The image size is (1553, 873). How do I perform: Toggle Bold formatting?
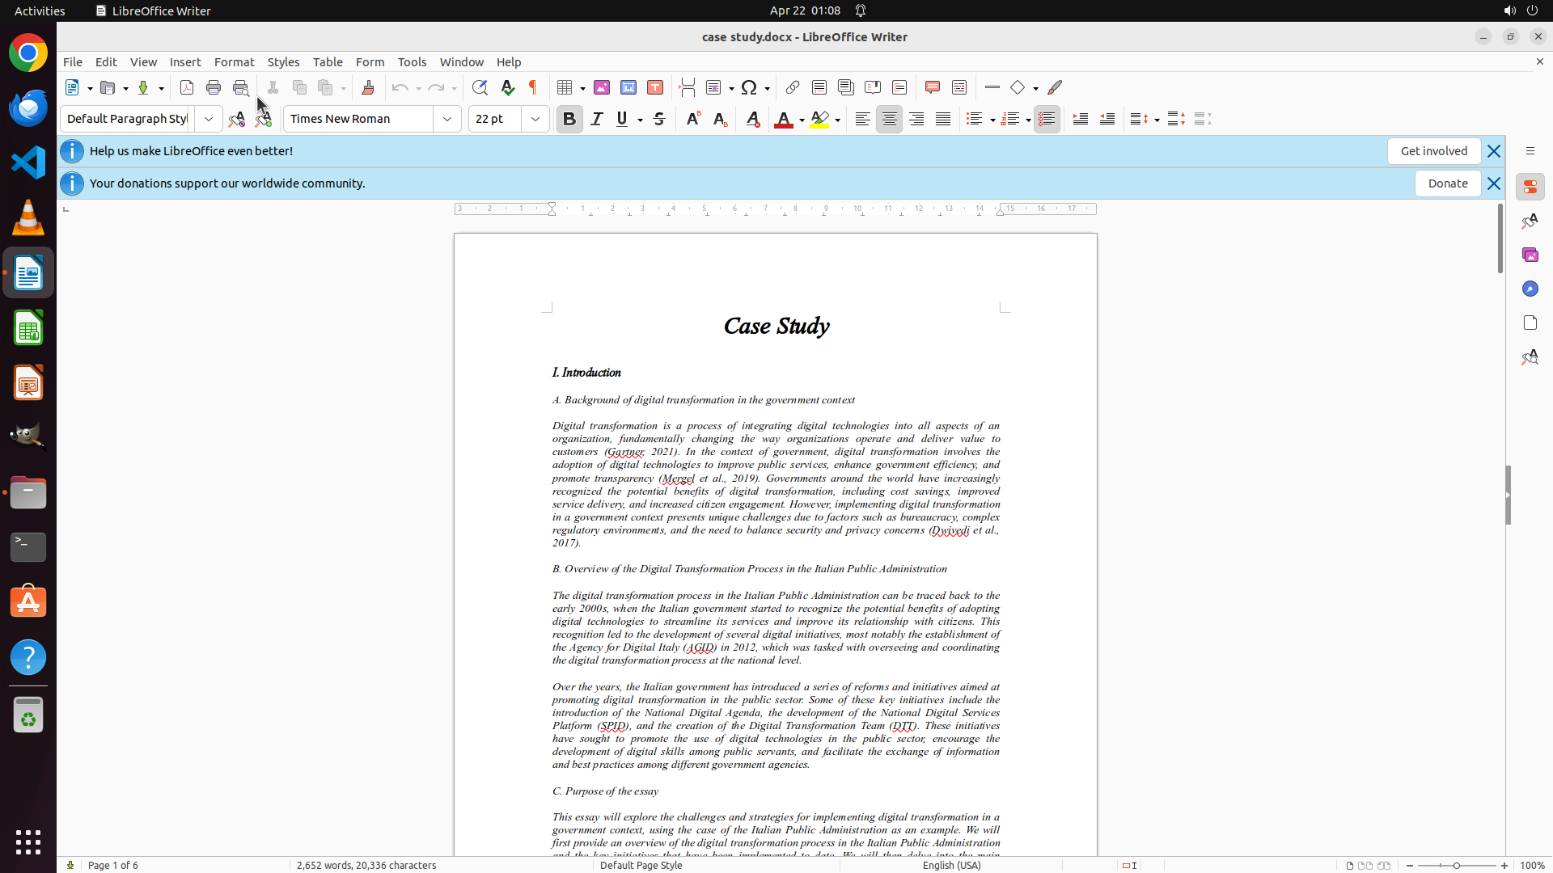(x=569, y=119)
